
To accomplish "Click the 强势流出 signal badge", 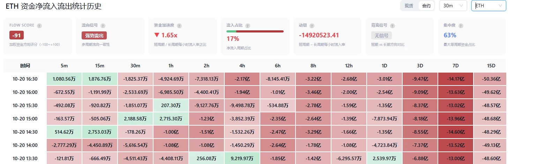I will click(94, 35).
